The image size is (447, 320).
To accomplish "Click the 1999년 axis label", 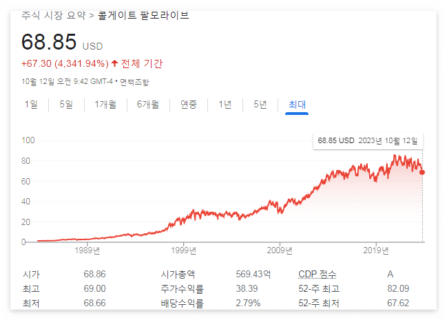I will pyautogui.click(x=184, y=250).
